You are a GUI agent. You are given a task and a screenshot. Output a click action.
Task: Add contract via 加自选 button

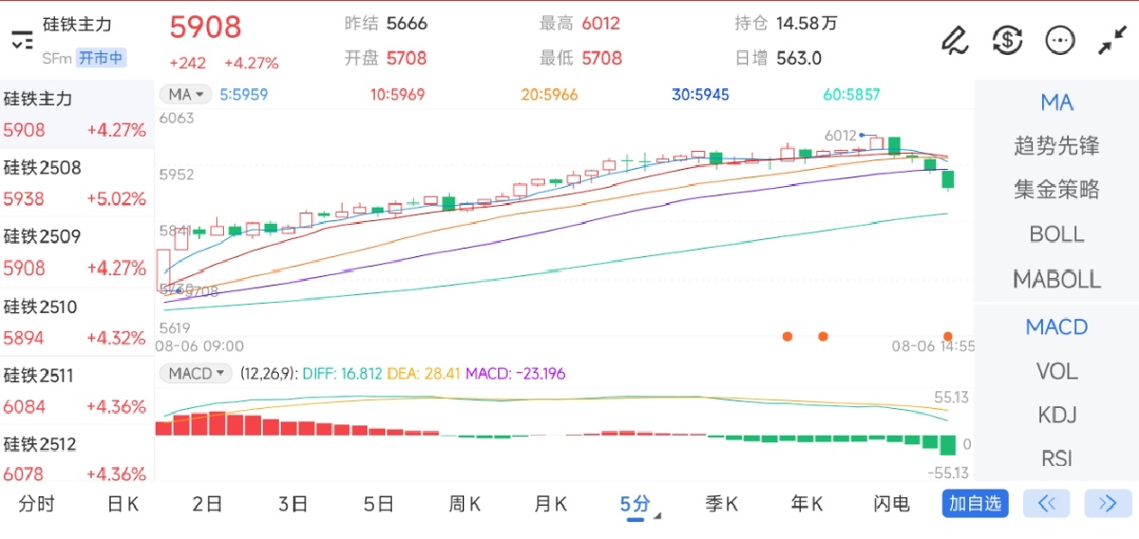click(x=975, y=504)
